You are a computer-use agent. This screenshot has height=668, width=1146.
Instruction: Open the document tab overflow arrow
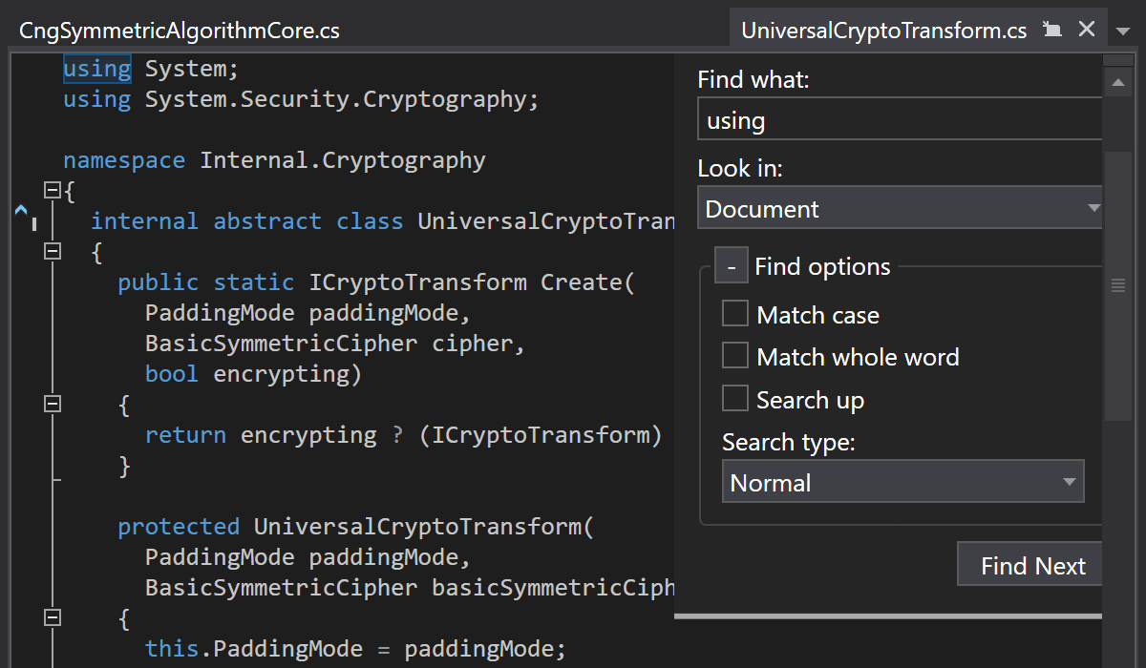(1122, 31)
